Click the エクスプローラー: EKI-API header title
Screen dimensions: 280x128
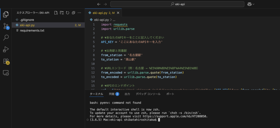pyautogui.click(x=33, y=13)
